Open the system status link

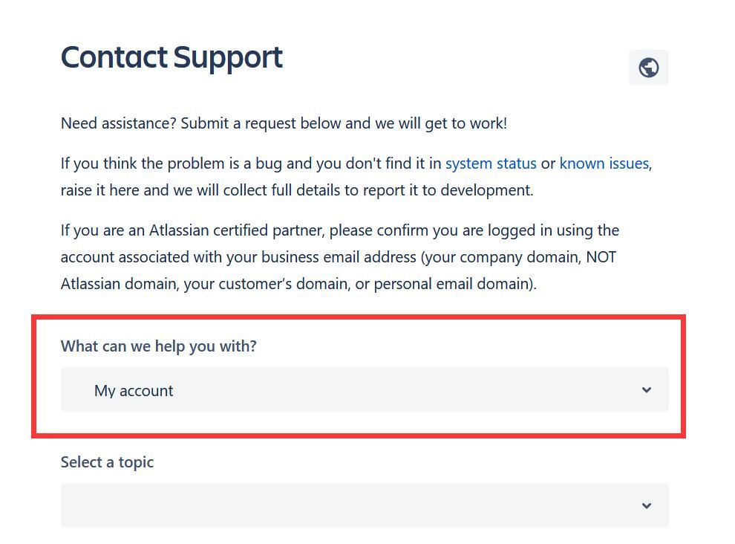(x=491, y=163)
